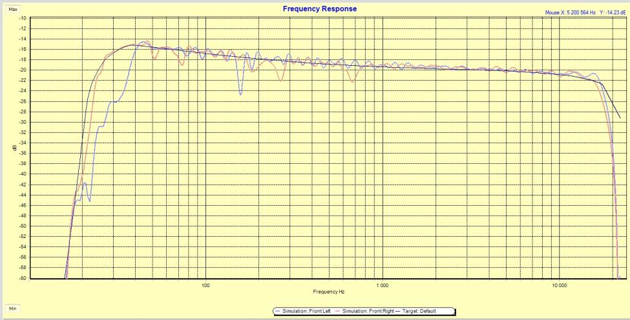The image size is (630, 320).
Task: Click the -20 dB axis value
Action: (23, 70)
